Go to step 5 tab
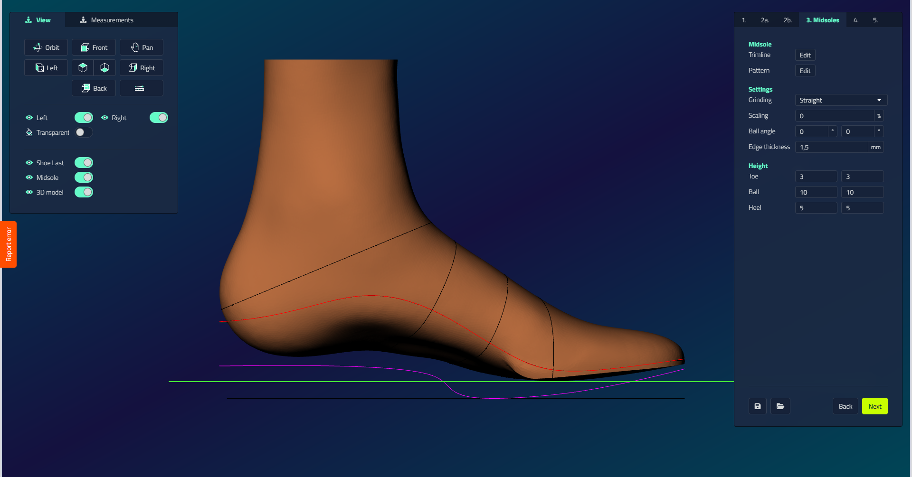The height and width of the screenshot is (477, 912). coord(875,20)
